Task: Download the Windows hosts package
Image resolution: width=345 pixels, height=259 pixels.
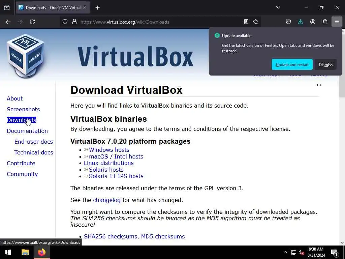Action: click(109, 150)
